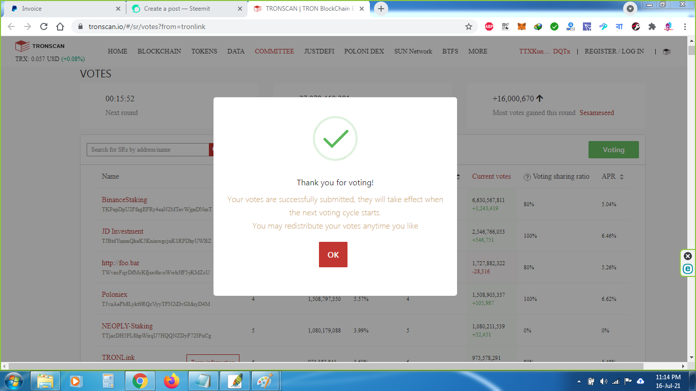Open Paint from the taskbar
The width and height of the screenshot is (696, 391).
coord(265,381)
